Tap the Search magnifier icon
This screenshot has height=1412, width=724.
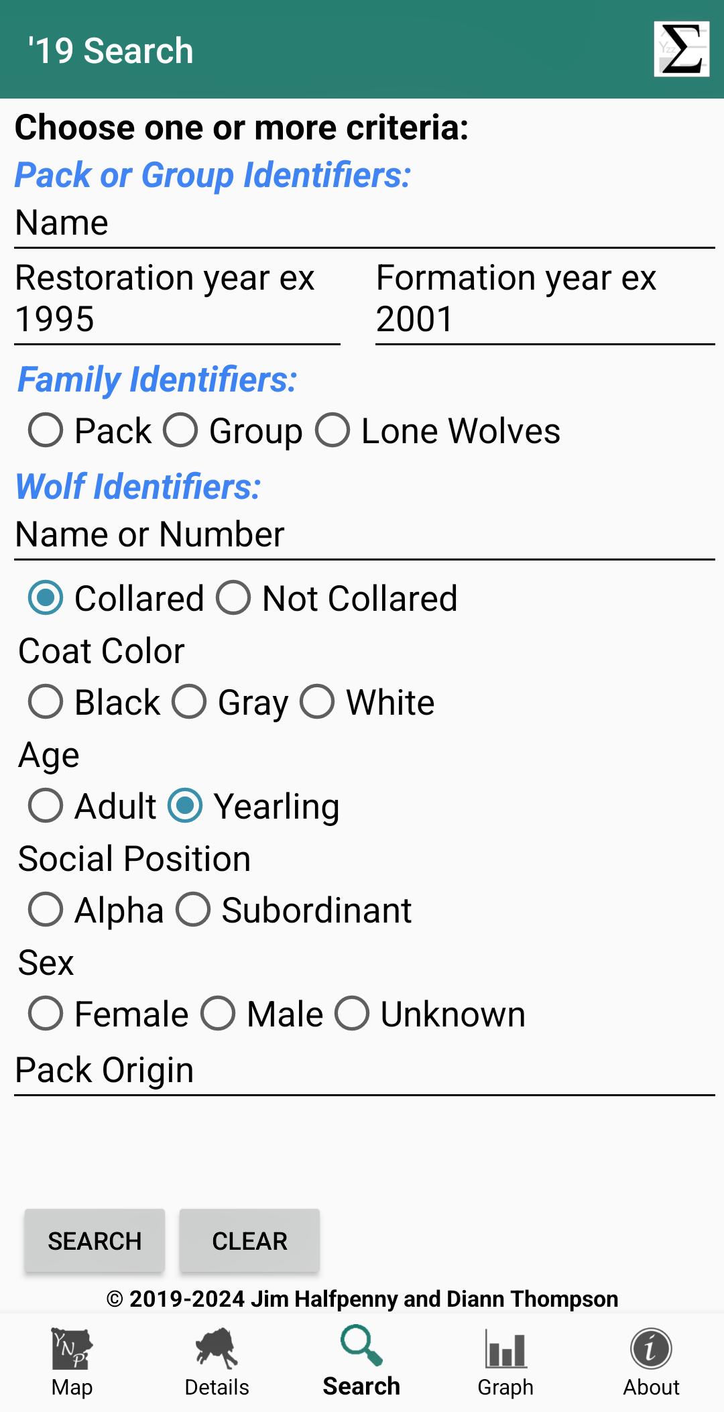pyautogui.click(x=361, y=1346)
